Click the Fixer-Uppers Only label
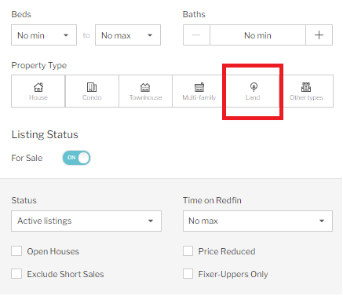Viewport: 343px width, 296px height. tap(233, 274)
